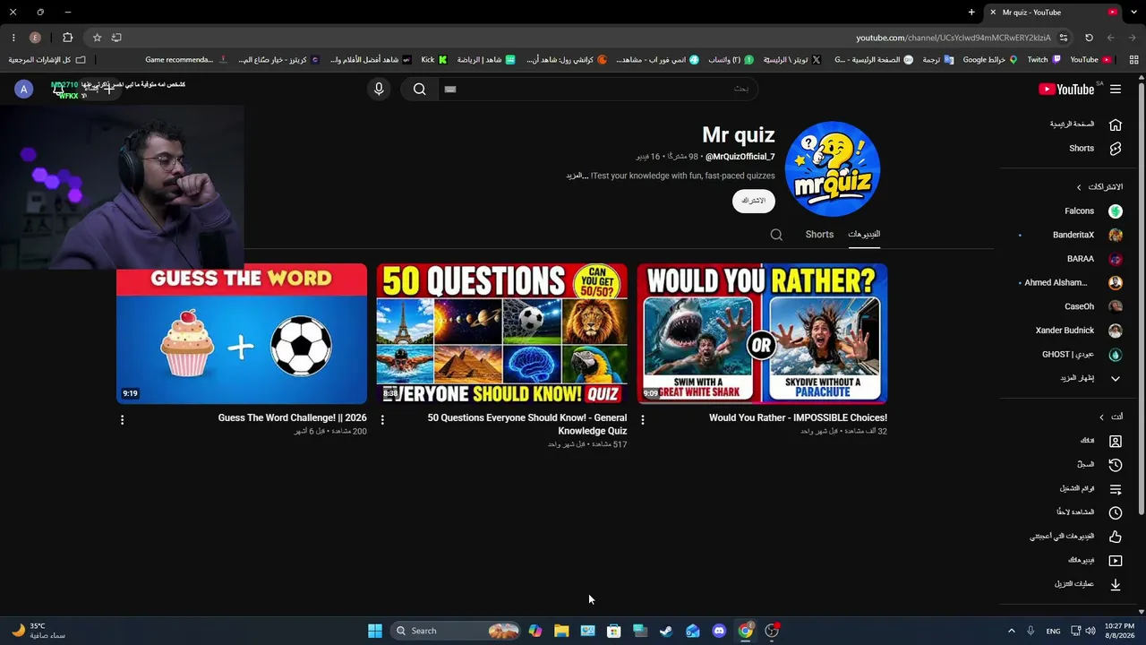Image resolution: width=1146 pixels, height=645 pixels.
Task: Click the YouTube search magnifier button
Action: (419, 89)
